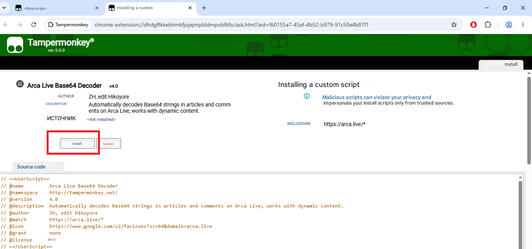Cancel the script installation
The width and height of the screenshot is (532, 249).
point(109,144)
